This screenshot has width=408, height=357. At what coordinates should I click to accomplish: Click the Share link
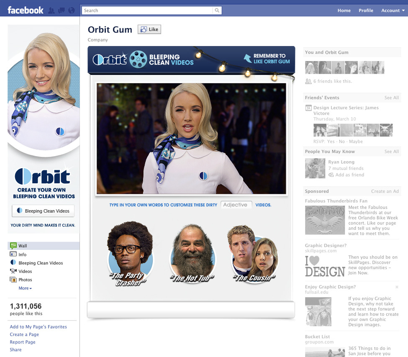(x=15, y=350)
